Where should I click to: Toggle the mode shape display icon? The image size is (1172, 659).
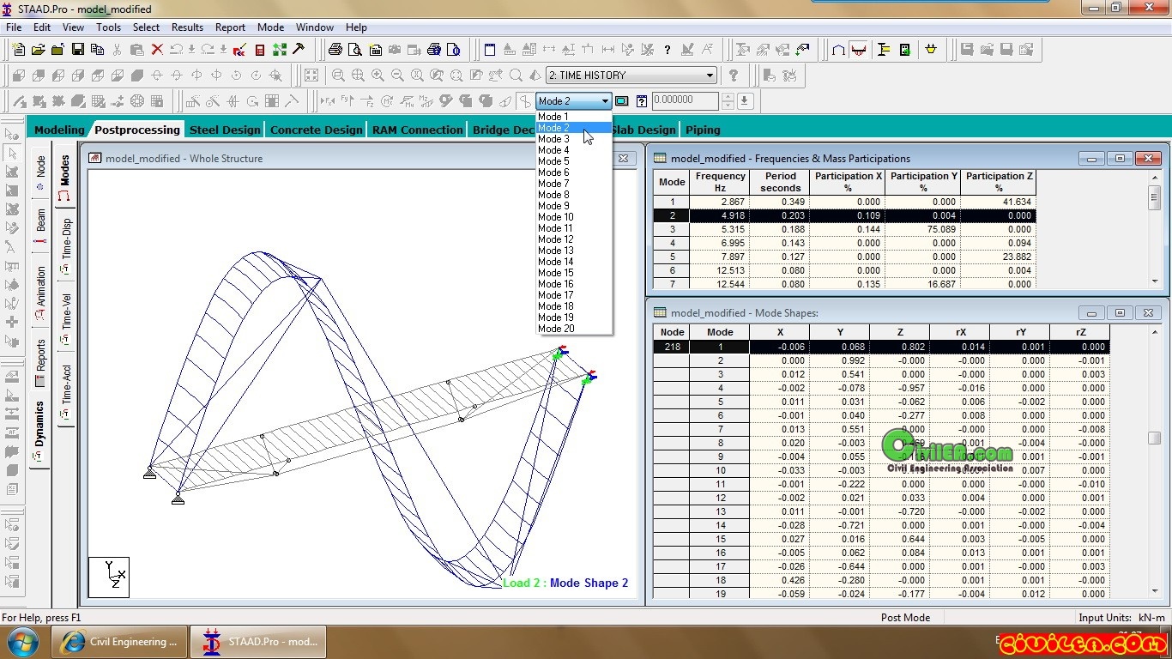pos(525,101)
